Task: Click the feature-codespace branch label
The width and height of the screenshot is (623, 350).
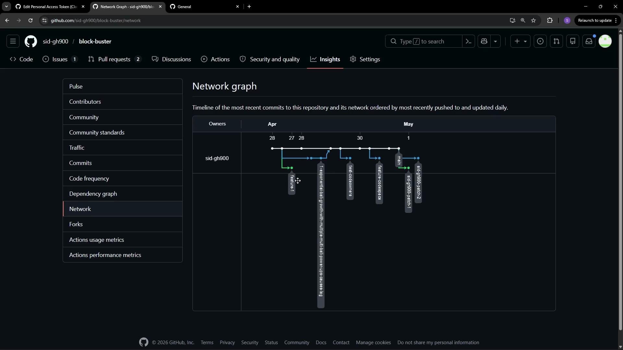Action: click(379, 183)
